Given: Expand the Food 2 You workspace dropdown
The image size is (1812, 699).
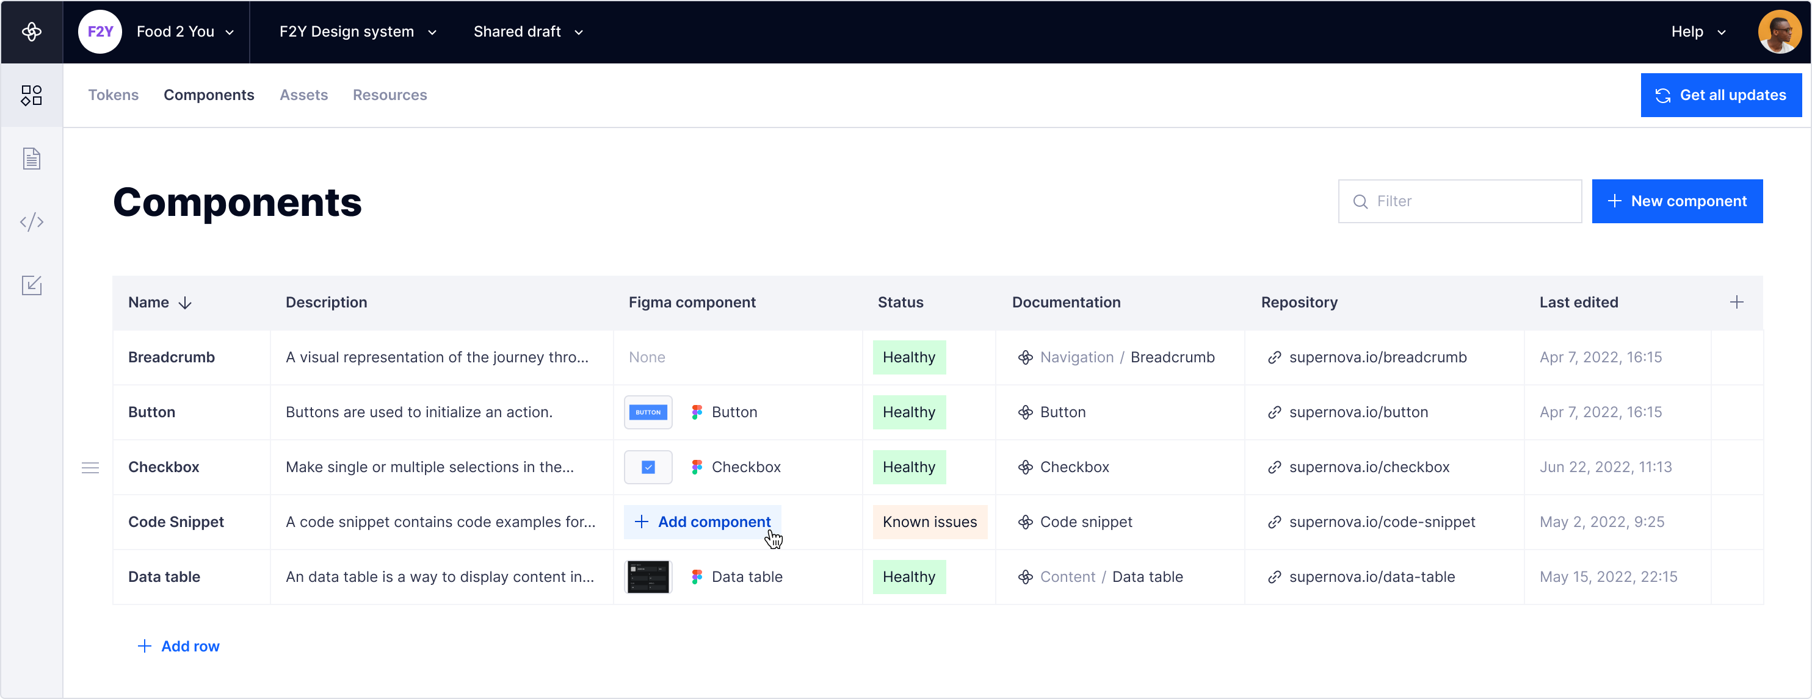Looking at the screenshot, I should point(185,32).
